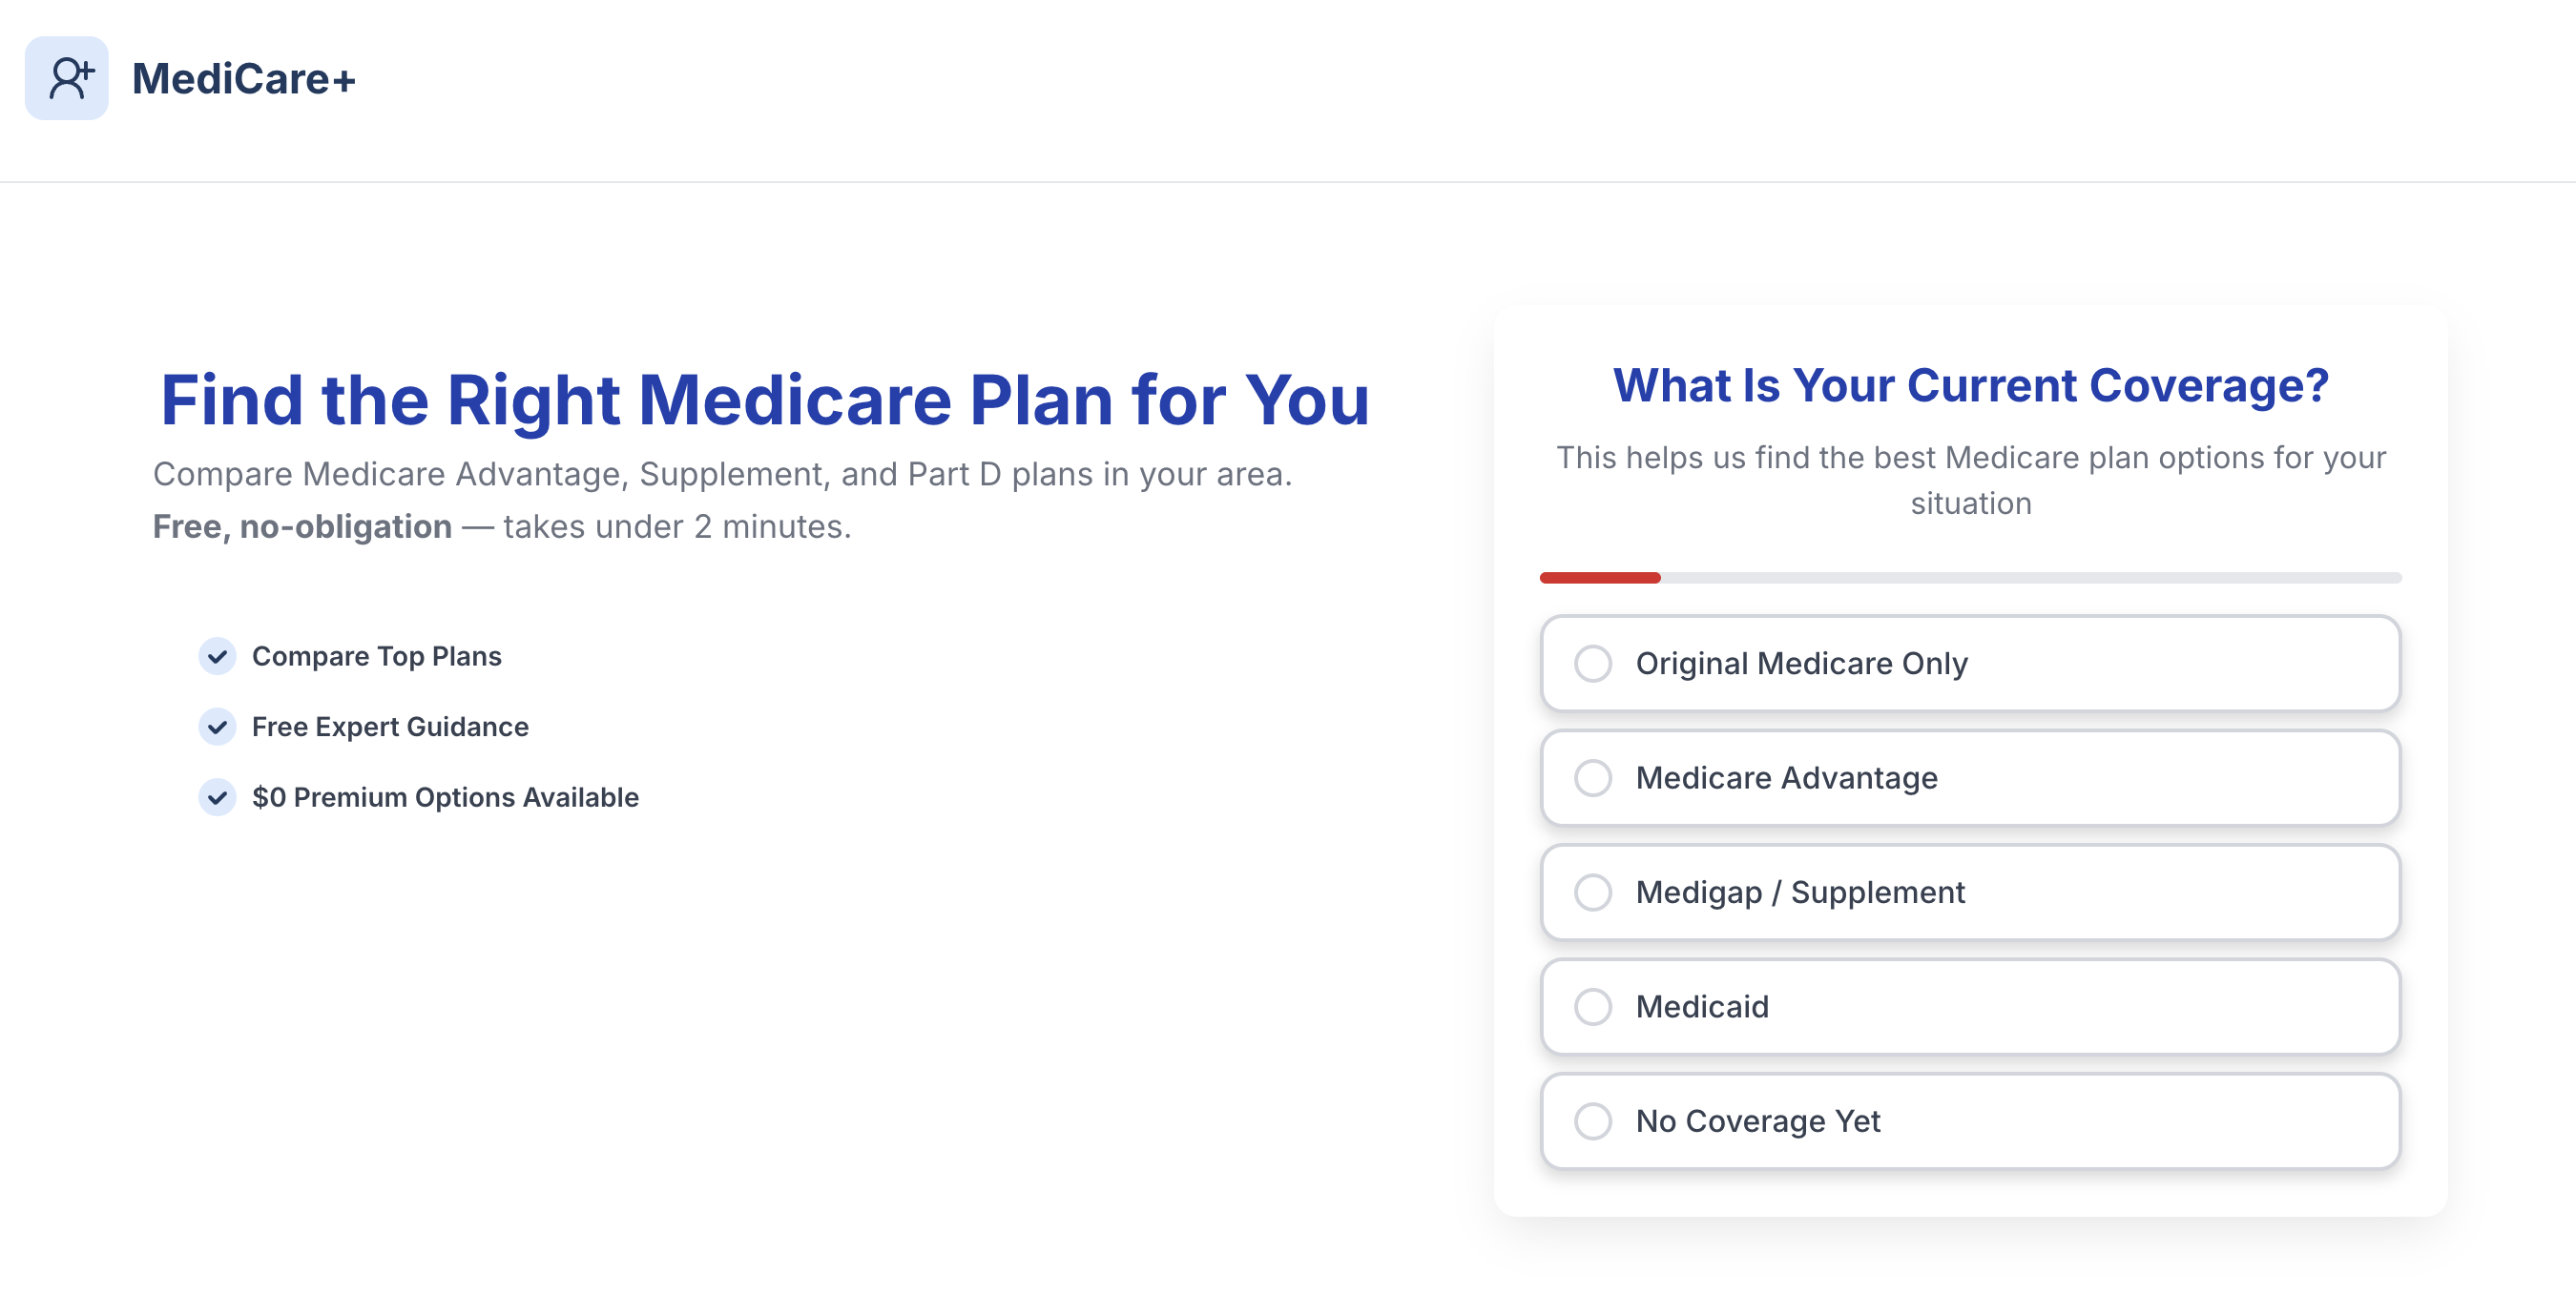Viewport: 2576px width, 1314px height.
Task: Pick the Medigap / Supplement radio button
Action: [x=1593, y=893]
